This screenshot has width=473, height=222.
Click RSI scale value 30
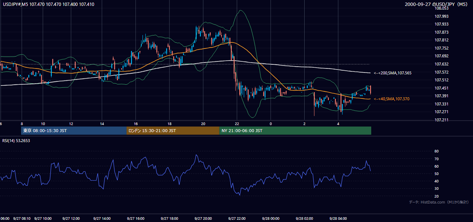coord(436,189)
